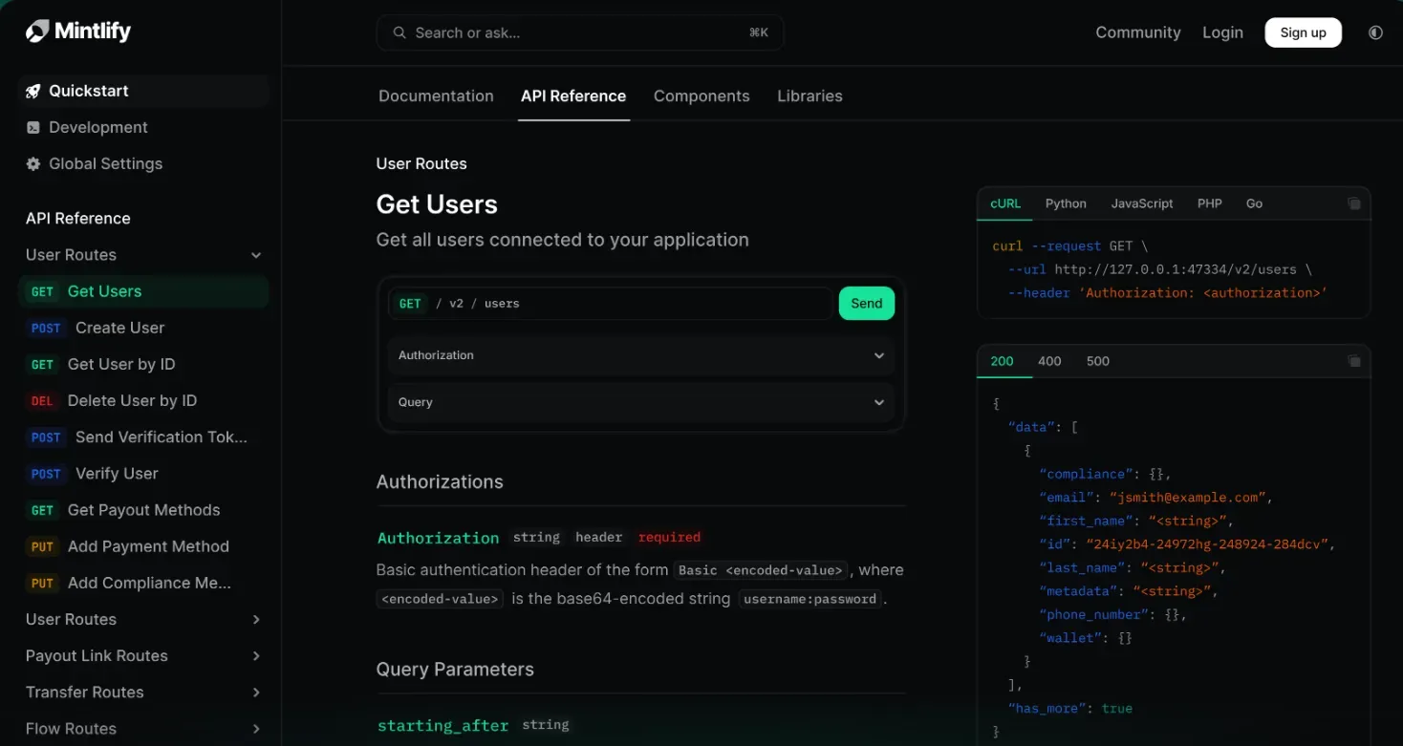Image resolution: width=1403 pixels, height=746 pixels.
Task: Click the Global Settings gear icon
Action: (33, 163)
